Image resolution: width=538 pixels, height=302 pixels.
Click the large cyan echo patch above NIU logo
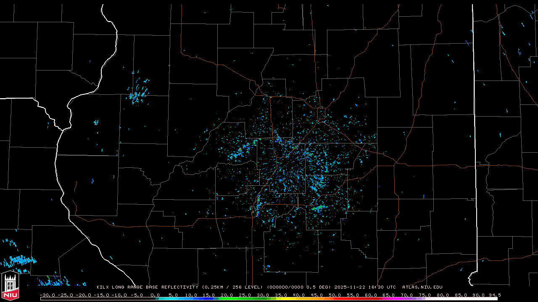(x=19, y=261)
